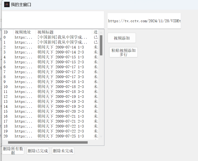Click the scroll down arrow of the list
Screen dimensions: 198x161
[101, 137]
